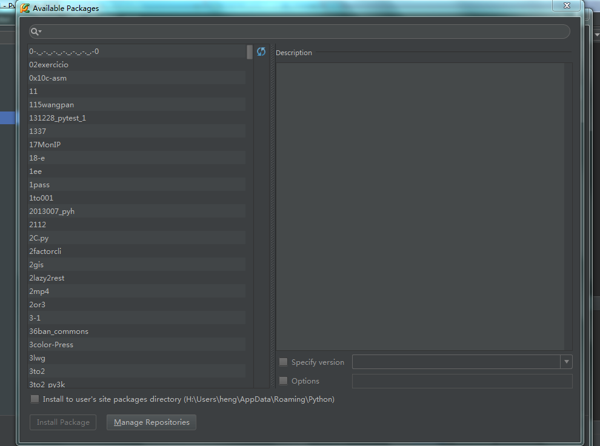Select the 1337 package

tap(136, 131)
